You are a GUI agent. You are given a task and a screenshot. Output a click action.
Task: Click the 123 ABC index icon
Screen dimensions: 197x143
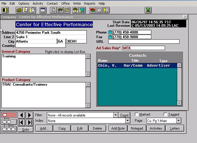pyautogui.click(x=82, y=10)
